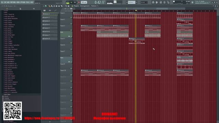
Task: Go to previous pattern with left arrow
Action: 127,2
